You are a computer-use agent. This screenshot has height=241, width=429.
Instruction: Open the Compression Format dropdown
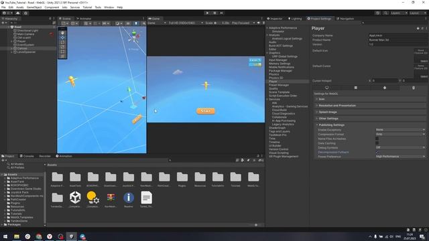[x=400, y=134]
